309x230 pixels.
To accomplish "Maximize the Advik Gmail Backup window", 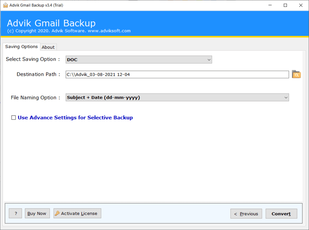I will coord(285,5).
